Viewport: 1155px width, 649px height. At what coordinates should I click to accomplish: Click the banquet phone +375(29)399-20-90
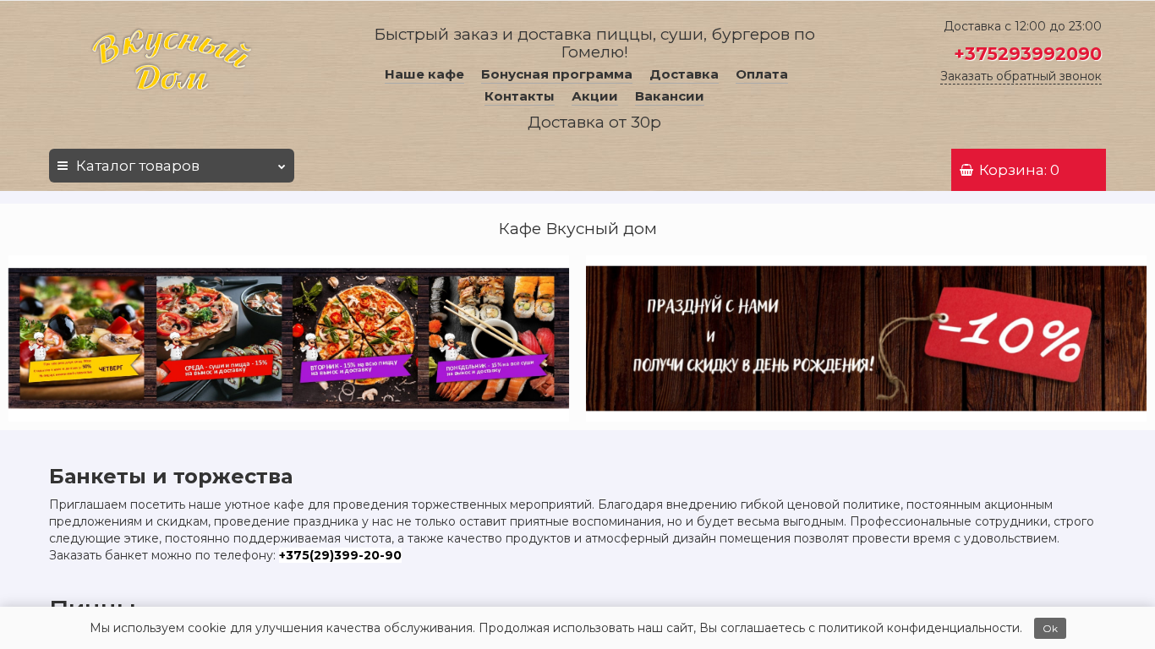point(340,555)
